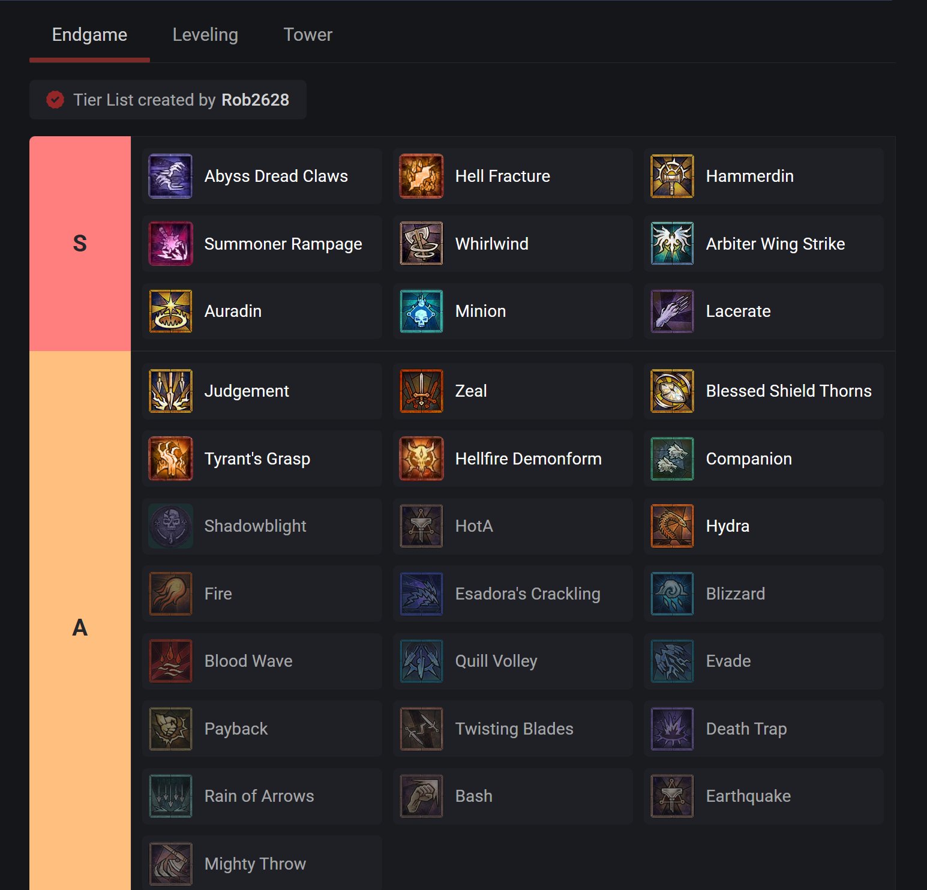Click the Hellfire Demonform skull icon
This screenshot has height=890, width=927.
421,459
